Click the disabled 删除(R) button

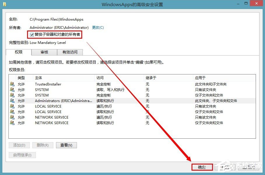(43, 145)
